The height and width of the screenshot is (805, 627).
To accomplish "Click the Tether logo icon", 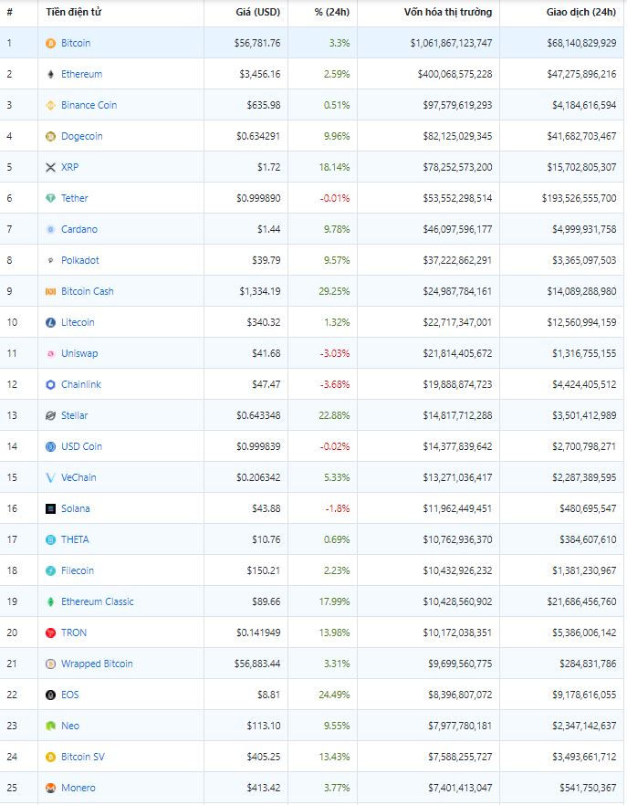I will click(50, 198).
